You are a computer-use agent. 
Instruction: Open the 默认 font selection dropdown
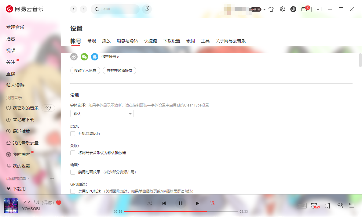[x=102, y=113]
